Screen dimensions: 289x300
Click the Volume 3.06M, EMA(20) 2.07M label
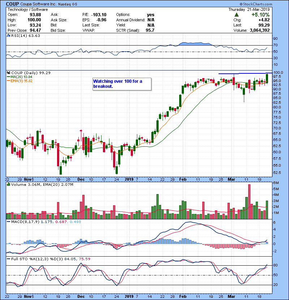42,185
